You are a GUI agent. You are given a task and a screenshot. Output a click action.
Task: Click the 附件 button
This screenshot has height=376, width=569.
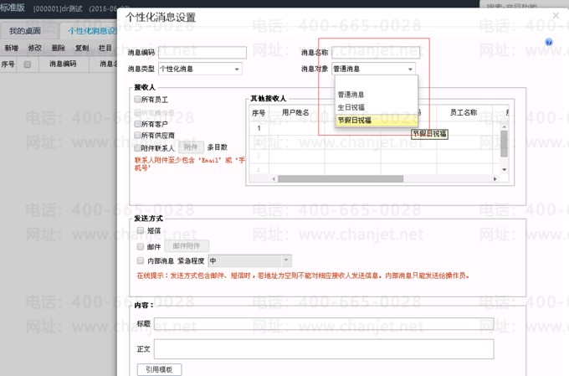191,147
